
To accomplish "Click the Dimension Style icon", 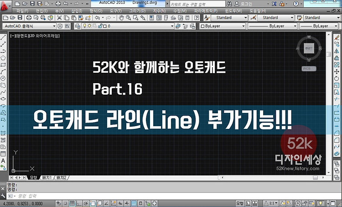I will [253, 18].
